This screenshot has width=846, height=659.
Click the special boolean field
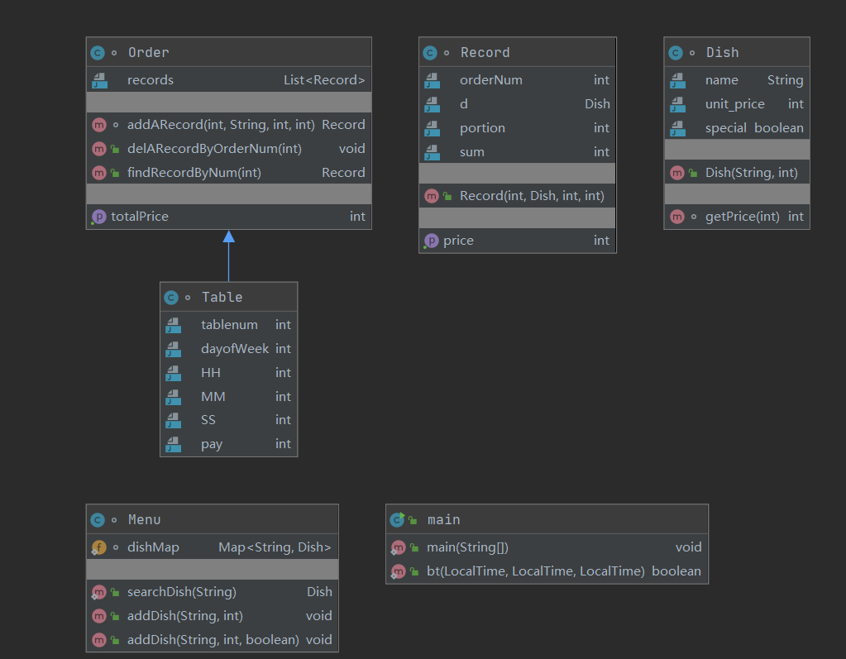[737, 128]
